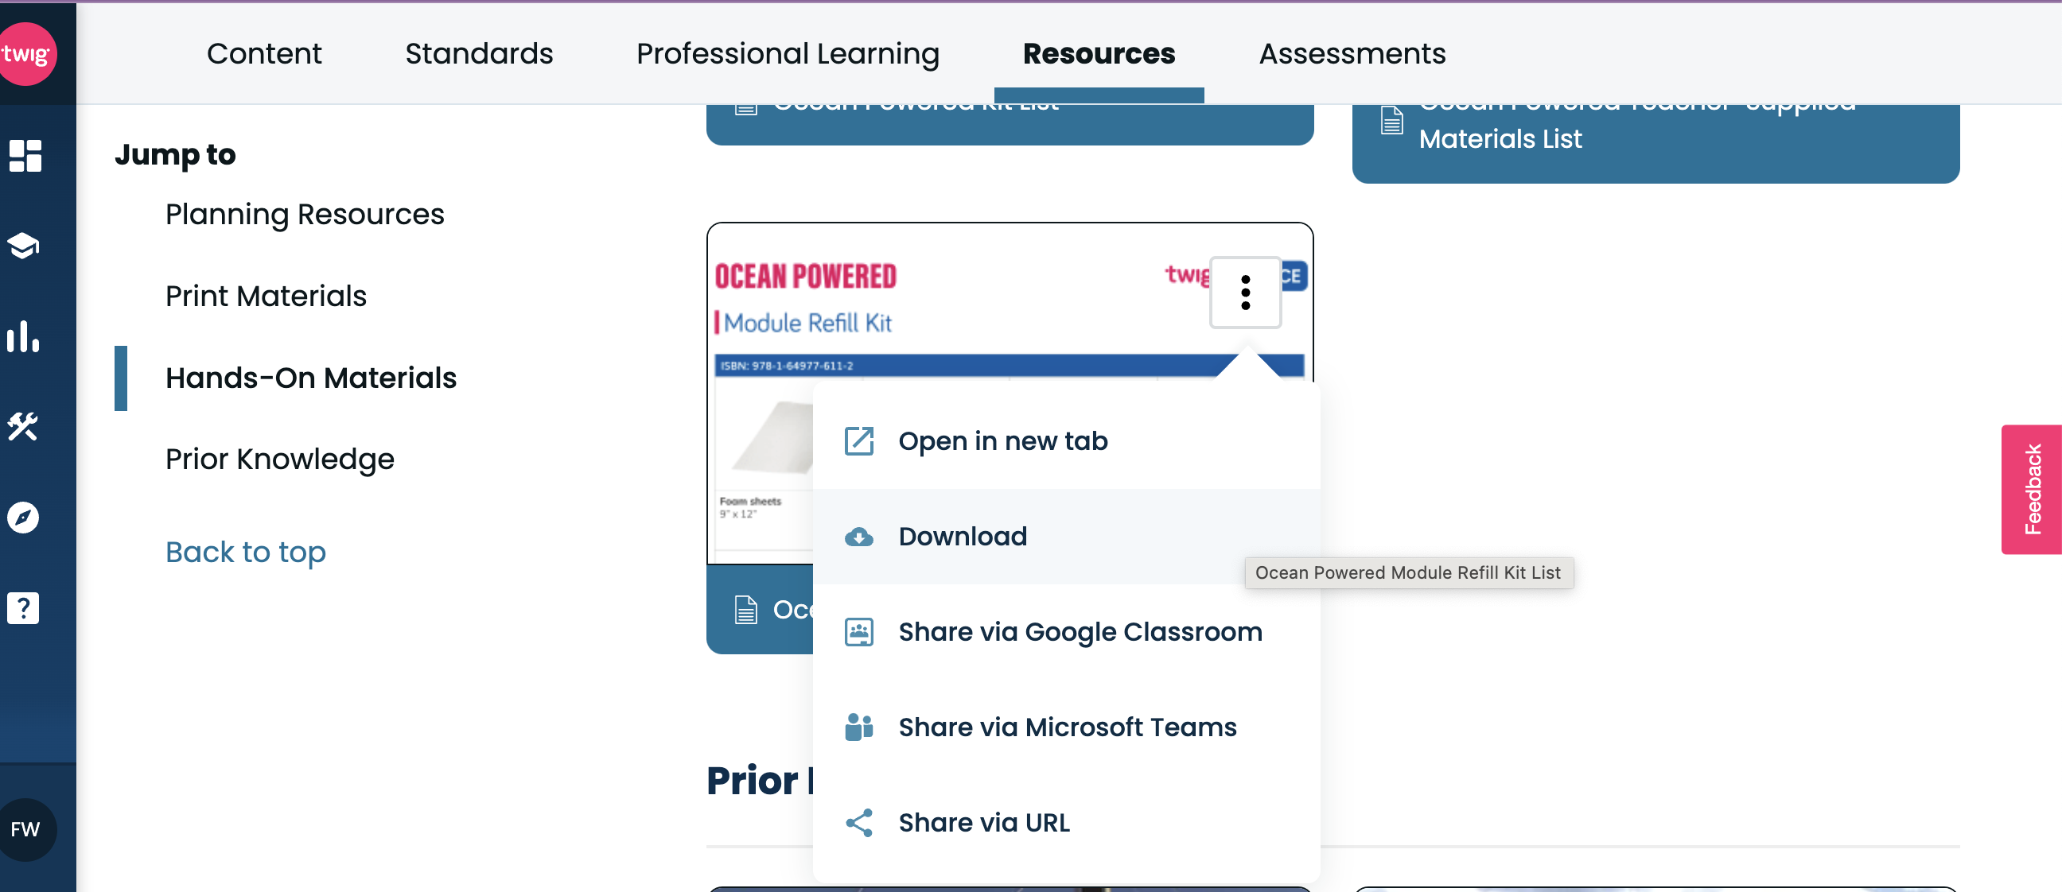
Task: Select Share via Microsoft Teams
Action: click(1066, 727)
